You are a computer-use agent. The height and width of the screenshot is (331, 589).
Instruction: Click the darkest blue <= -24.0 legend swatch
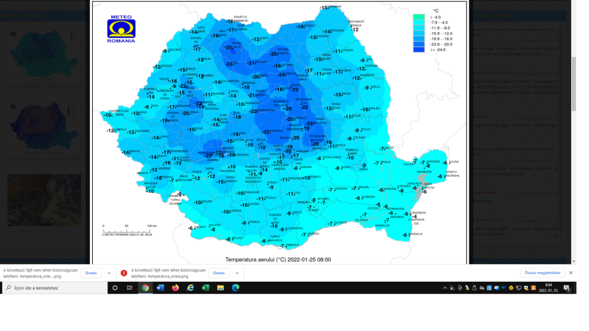(418, 49)
